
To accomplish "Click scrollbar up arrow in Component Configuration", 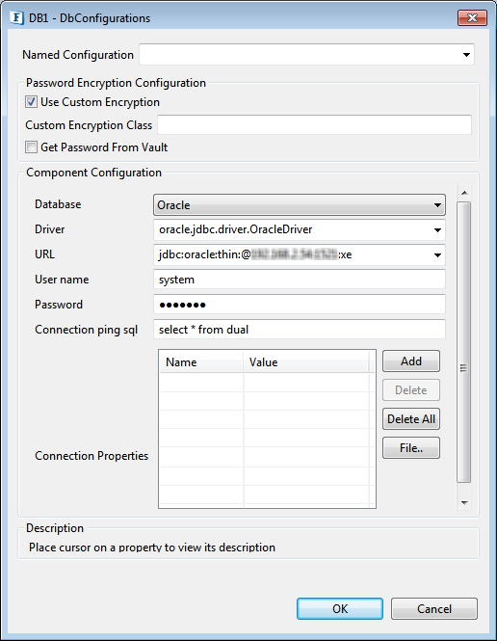I will point(464,193).
